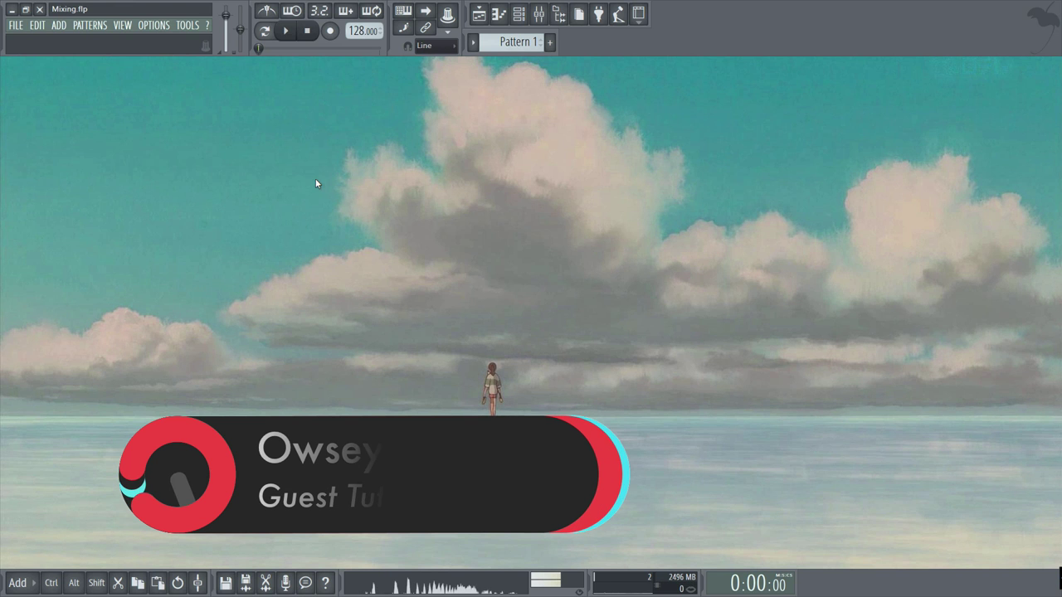
Task: Toggle the recording countdown
Action: (x=319, y=11)
